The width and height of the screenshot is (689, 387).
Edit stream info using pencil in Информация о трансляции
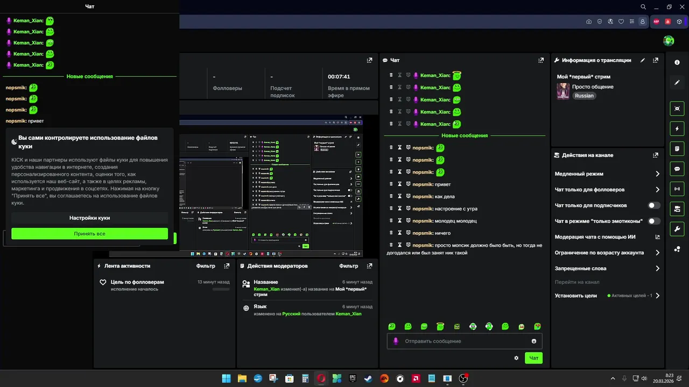(643, 60)
